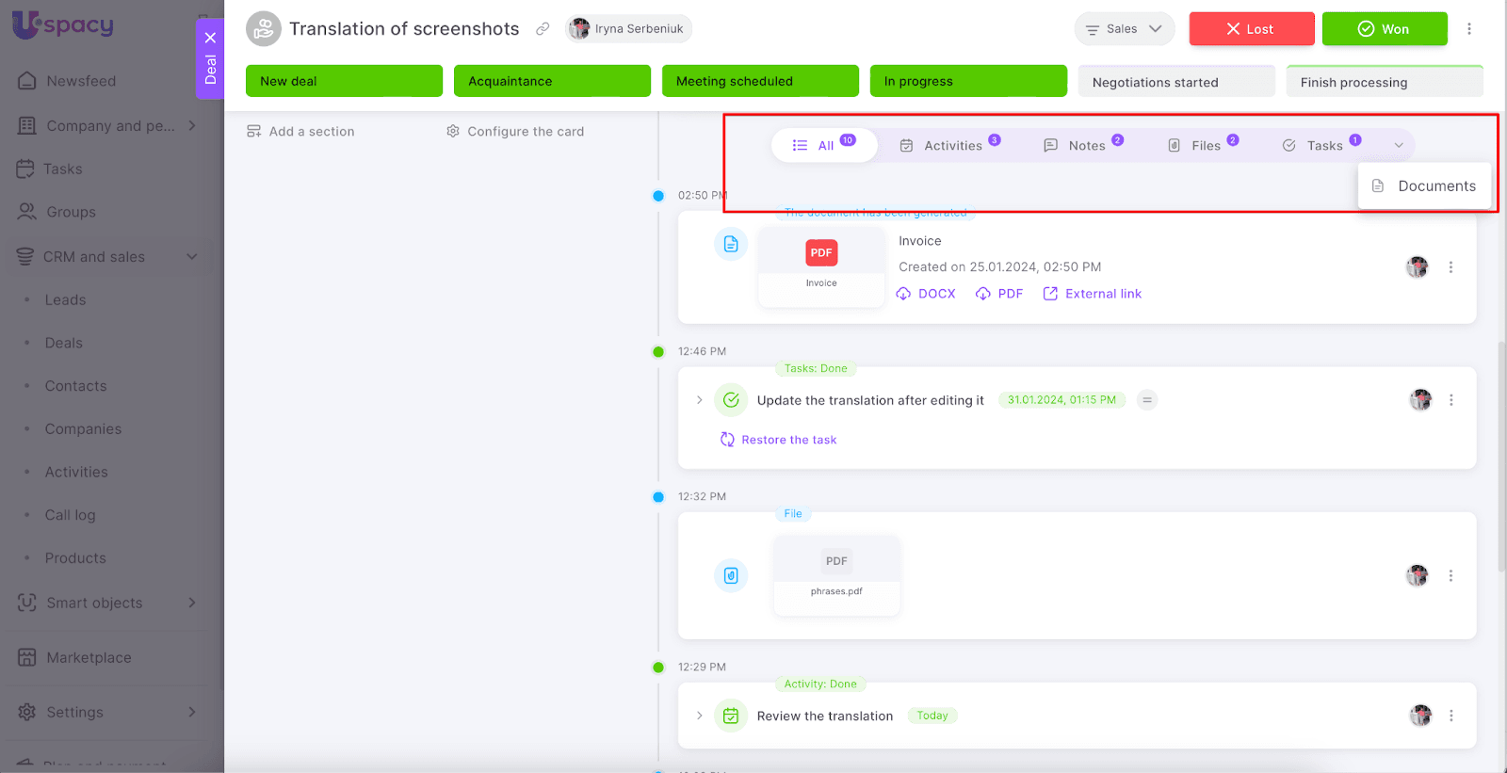Toggle done status of Update translation task
The width and height of the screenshot is (1507, 773).
coord(731,400)
